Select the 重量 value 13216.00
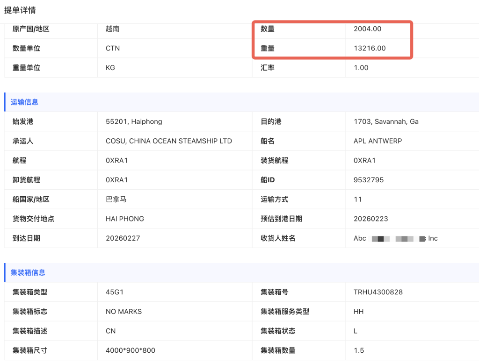This screenshot has width=479, height=363. (370, 48)
